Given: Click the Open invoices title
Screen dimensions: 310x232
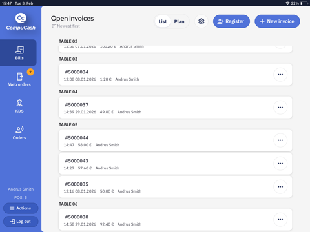Looking at the screenshot, I should (x=72, y=19).
